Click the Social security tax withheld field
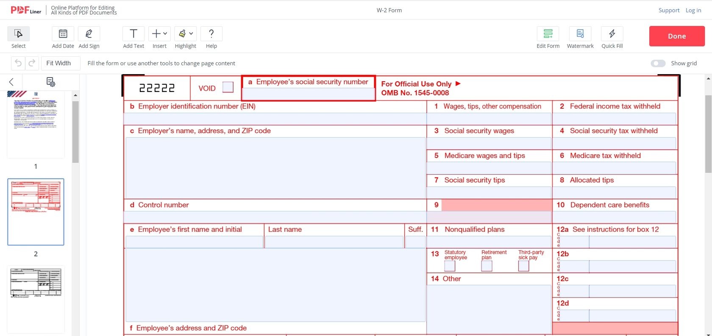This screenshot has height=336, width=712. click(615, 143)
